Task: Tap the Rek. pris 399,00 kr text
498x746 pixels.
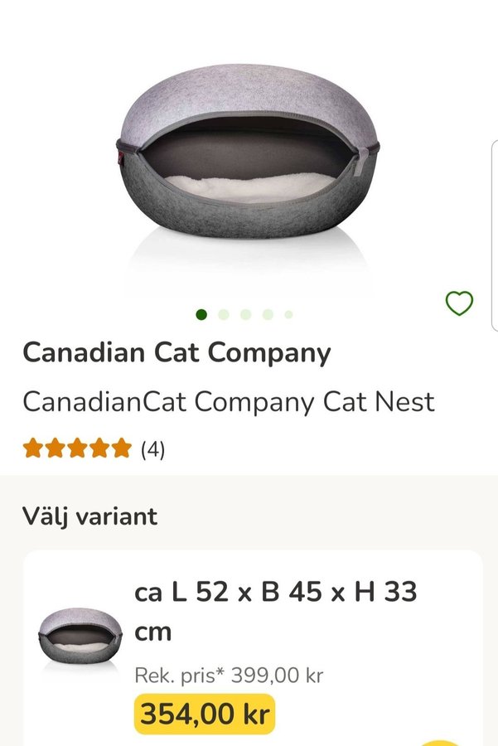Action: coord(229,675)
